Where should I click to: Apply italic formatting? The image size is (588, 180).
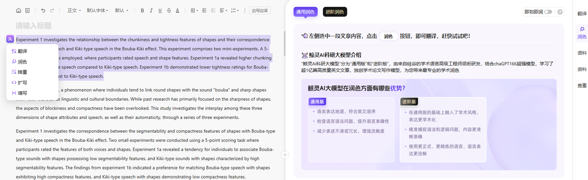(x=151, y=10)
